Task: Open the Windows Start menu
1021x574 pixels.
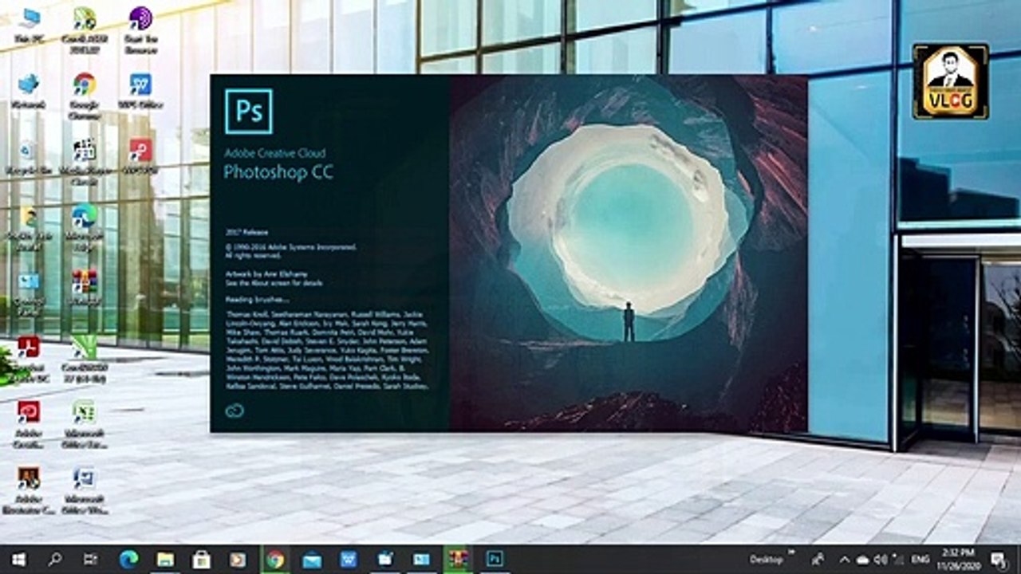Action: [x=18, y=559]
